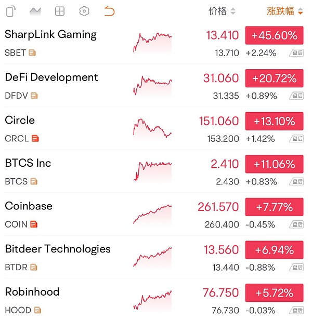This screenshot has height=319, width=312.
Task: Toggle SharpLink Gaming +45.60% change badge
Action: coord(274,35)
